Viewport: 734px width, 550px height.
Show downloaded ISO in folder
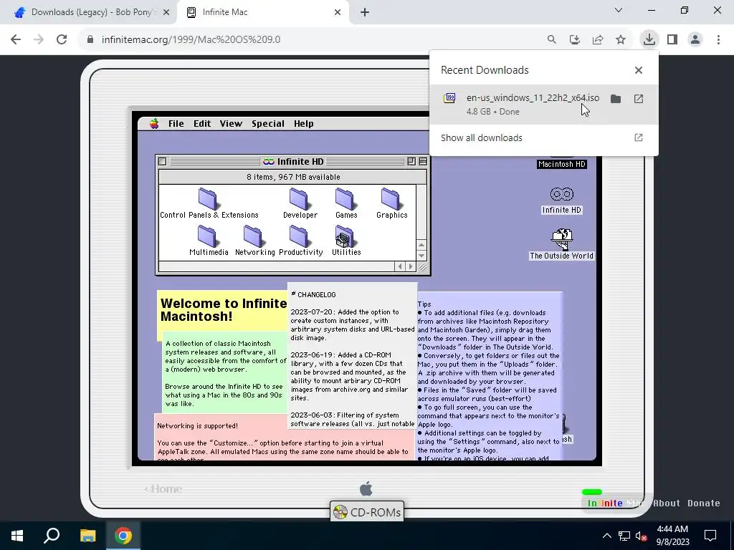coord(616,99)
